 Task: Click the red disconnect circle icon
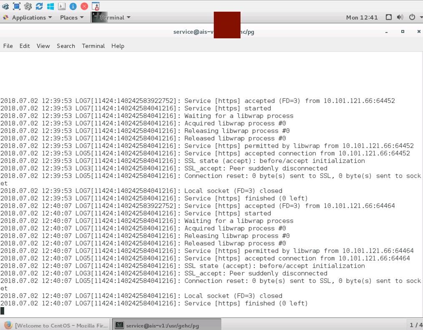[x=84, y=6]
